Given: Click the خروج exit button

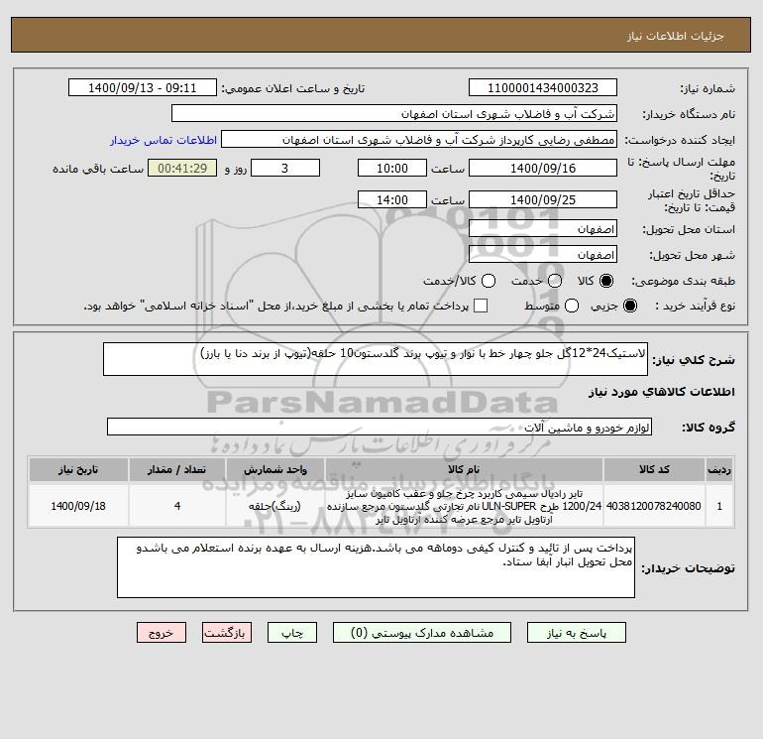Looking at the screenshot, I should click(x=162, y=633).
